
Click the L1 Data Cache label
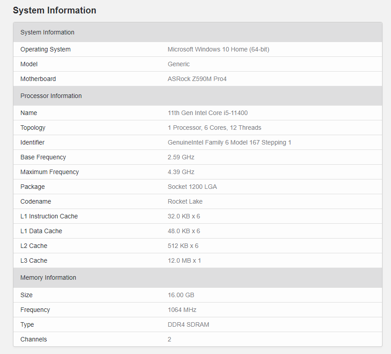click(x=41, y=231)
